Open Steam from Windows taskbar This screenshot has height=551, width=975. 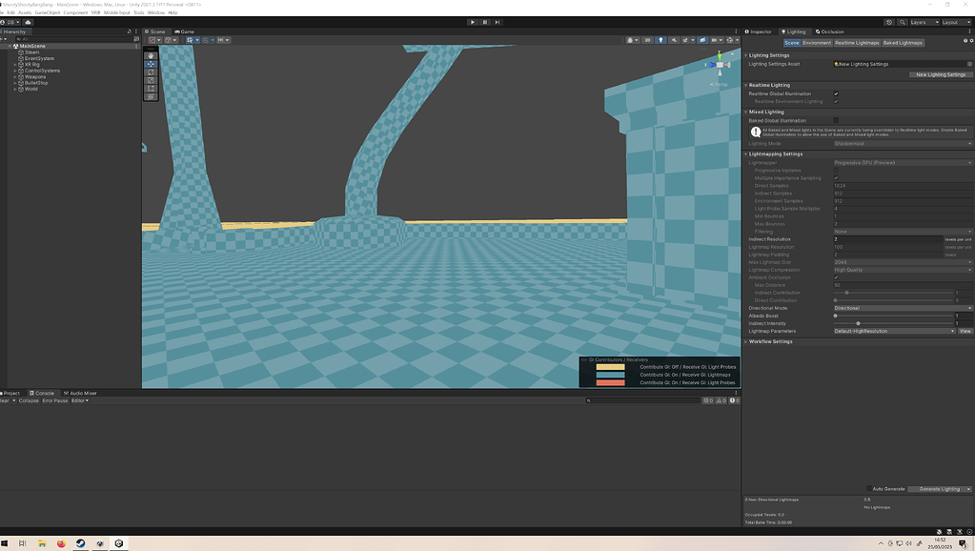click(x=80, y=543)
